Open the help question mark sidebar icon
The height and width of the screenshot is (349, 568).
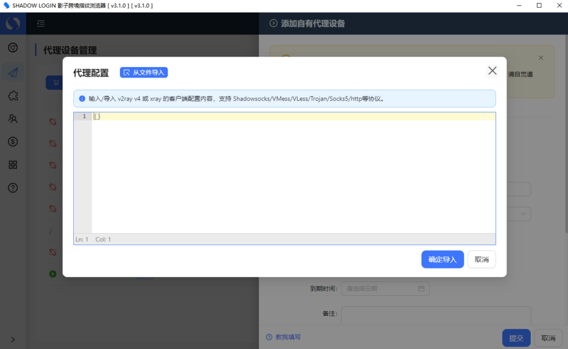point(13,188)
